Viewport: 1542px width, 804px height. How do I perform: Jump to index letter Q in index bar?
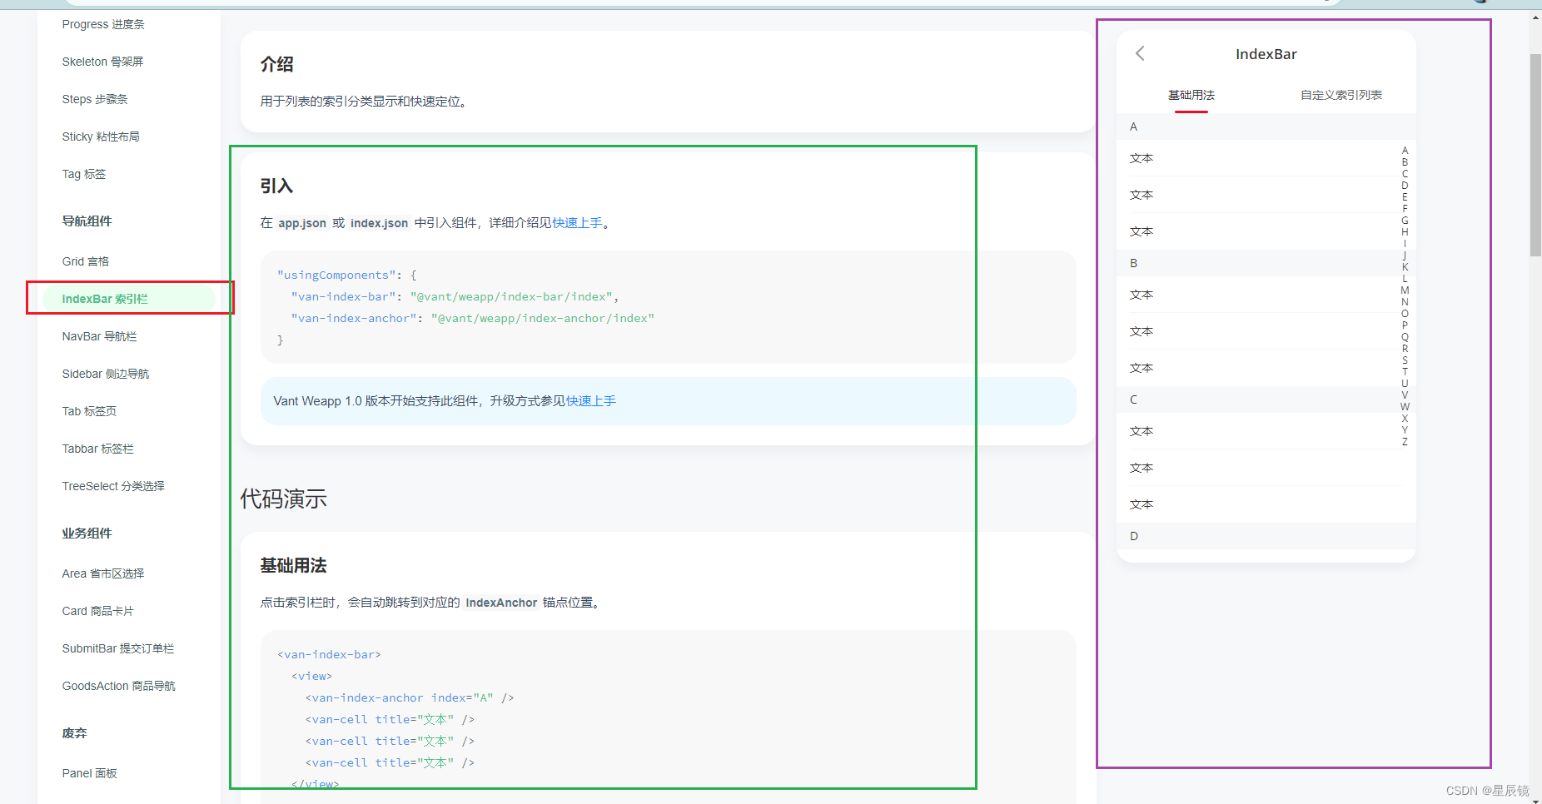click(1405, 337)
